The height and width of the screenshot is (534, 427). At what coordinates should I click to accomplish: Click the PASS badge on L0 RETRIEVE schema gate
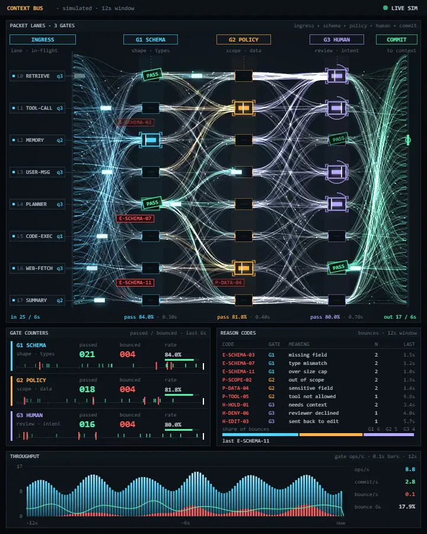tap(152, 75)
